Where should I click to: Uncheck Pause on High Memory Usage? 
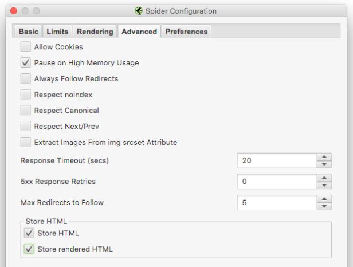click(x=25, y=62)
